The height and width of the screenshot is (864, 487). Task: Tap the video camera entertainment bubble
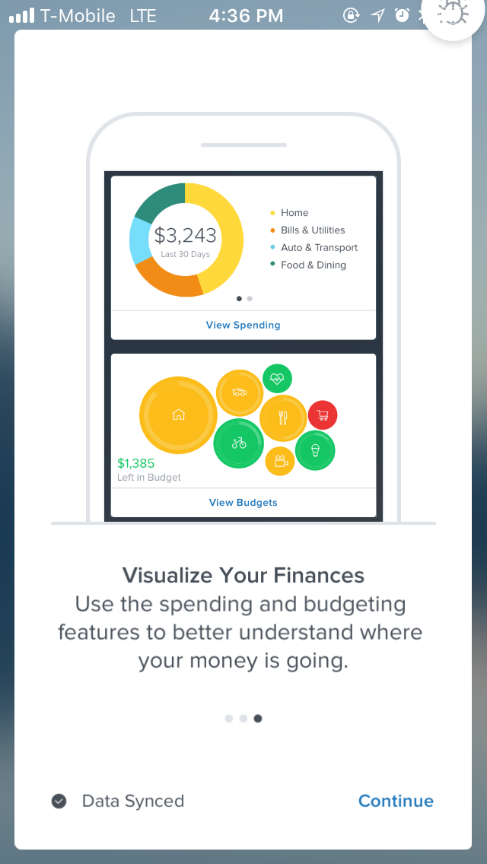tap(280, 461)
